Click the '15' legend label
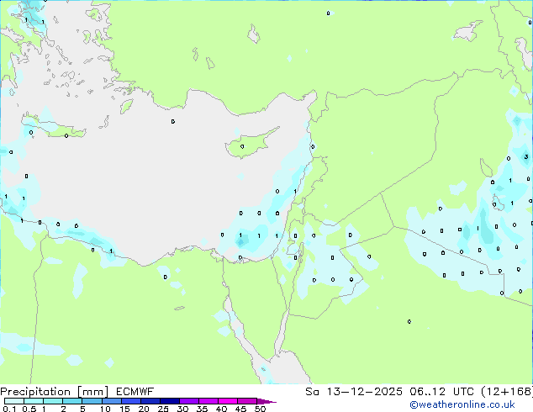Image resolution: width=533 pixels, height=412 pixels. (x=124, y=409)
